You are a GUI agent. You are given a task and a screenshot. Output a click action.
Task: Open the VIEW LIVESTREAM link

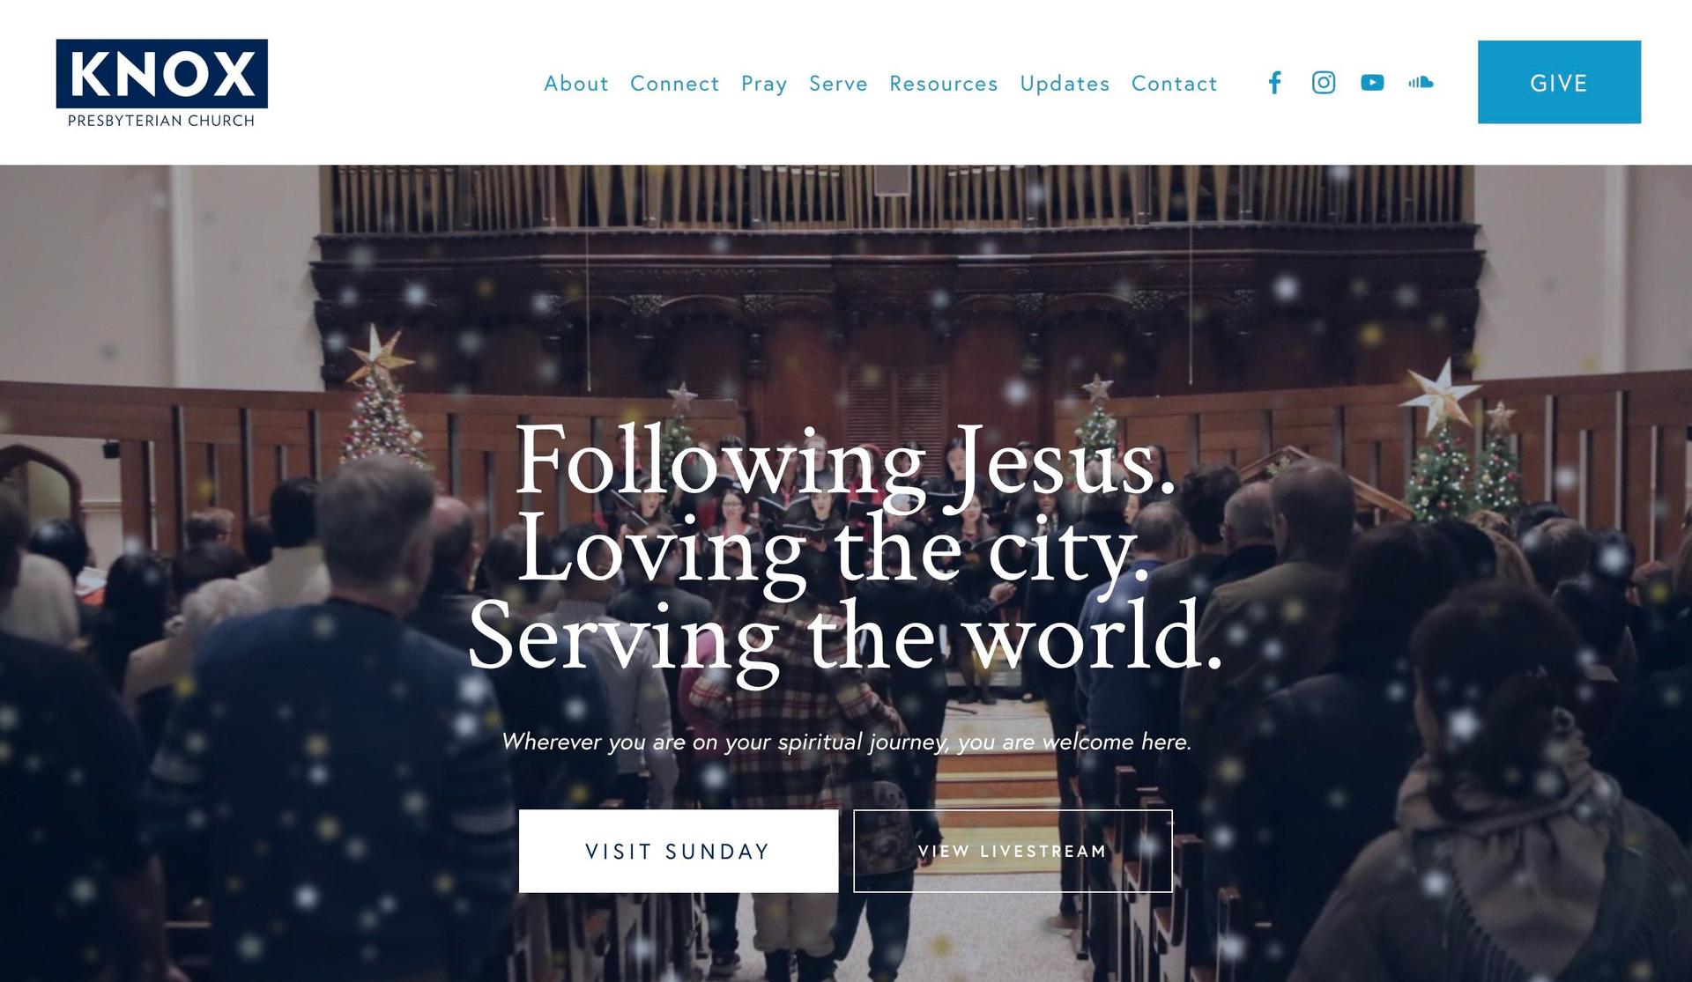pos(1013,851)
